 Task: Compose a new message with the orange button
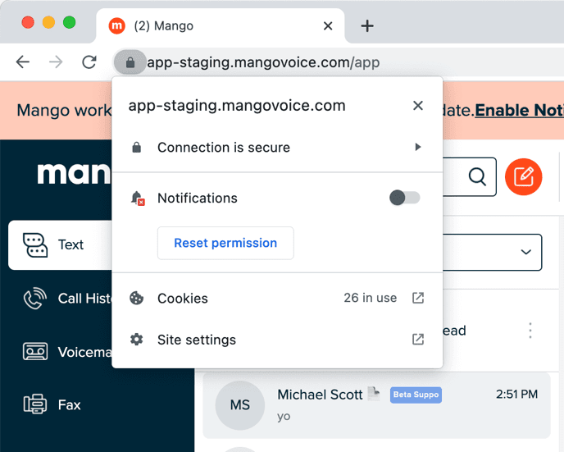523,176
